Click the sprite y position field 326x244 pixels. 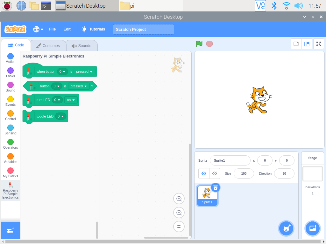tap(287, 160)
